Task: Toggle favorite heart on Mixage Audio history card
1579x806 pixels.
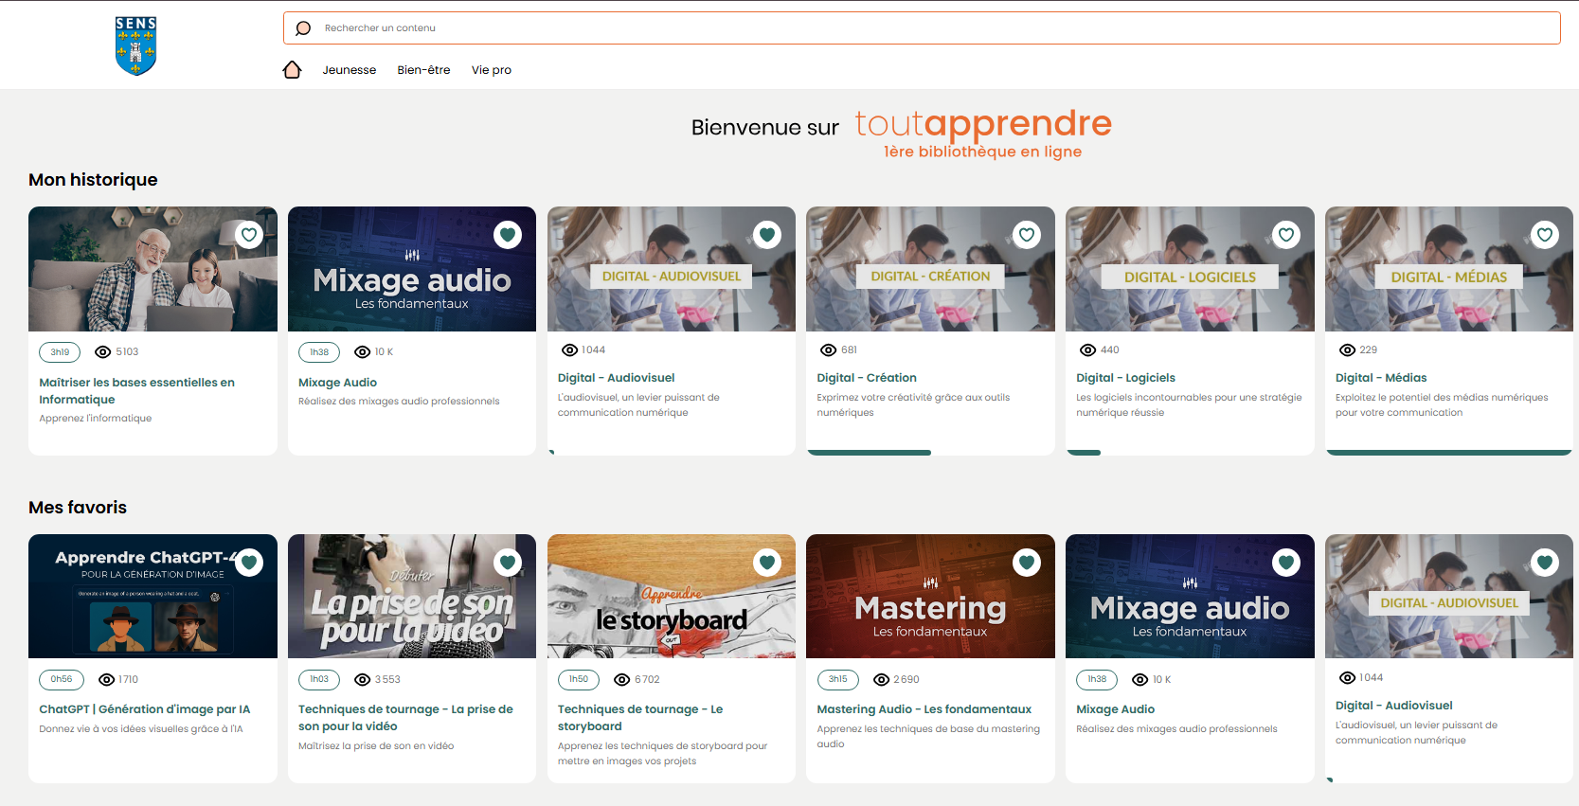Action: coord(508,235)
